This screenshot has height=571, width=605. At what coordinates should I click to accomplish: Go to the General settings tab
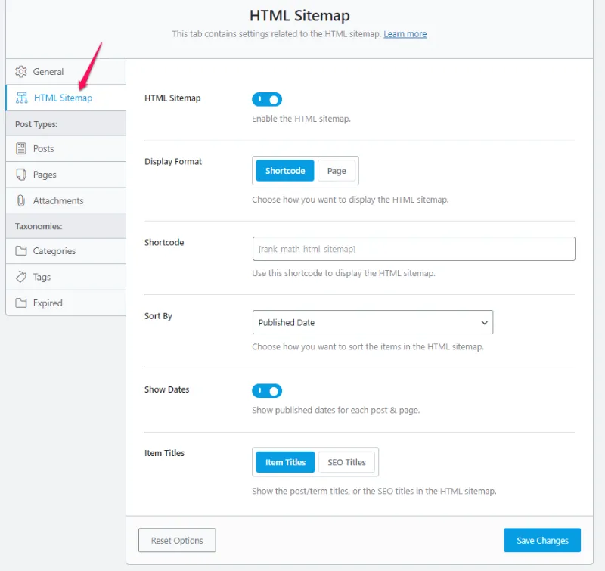point(48,71)
